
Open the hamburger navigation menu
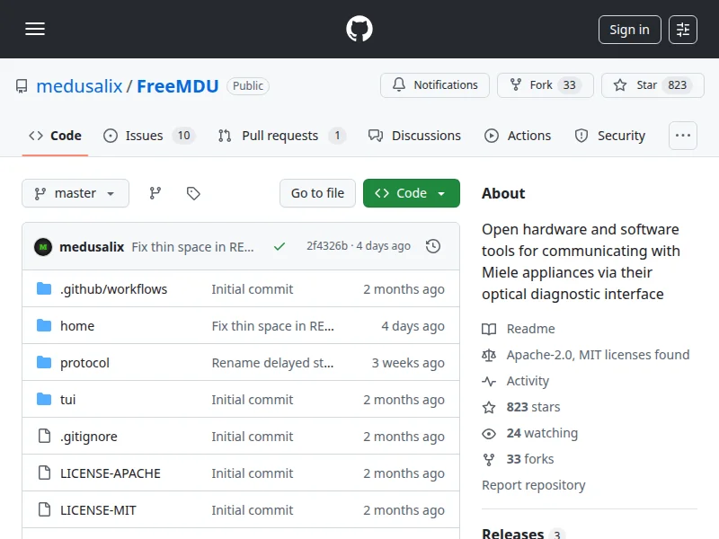[x=35, y=30]
